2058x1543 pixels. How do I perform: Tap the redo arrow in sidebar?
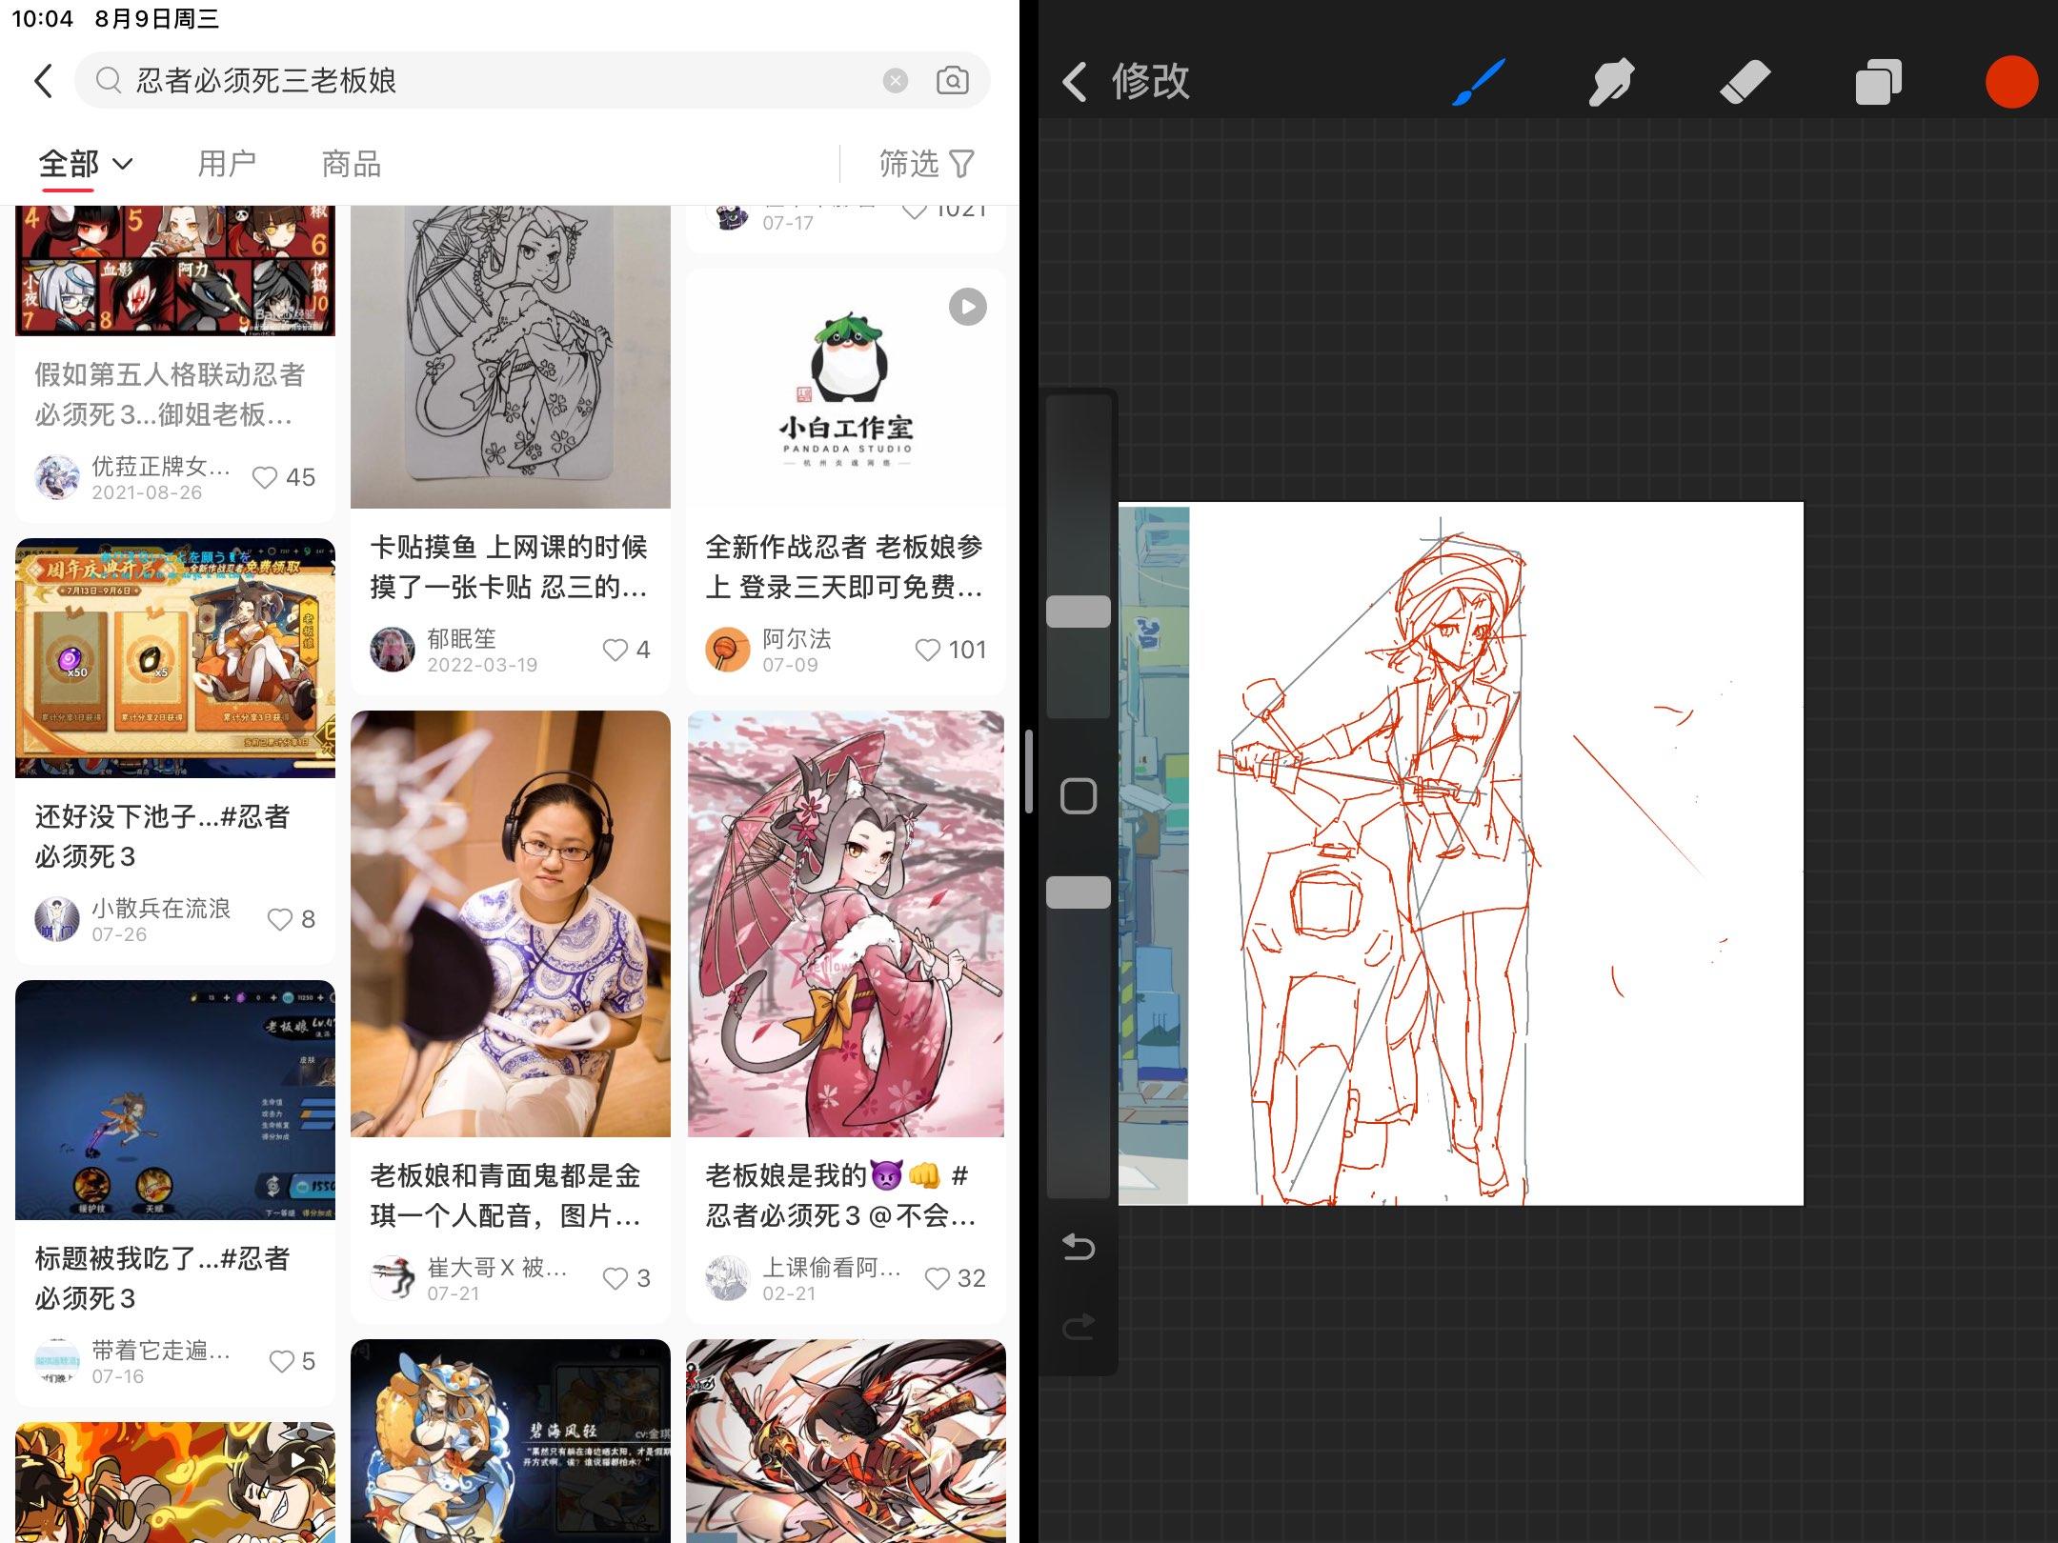tap(1079, 1326)
